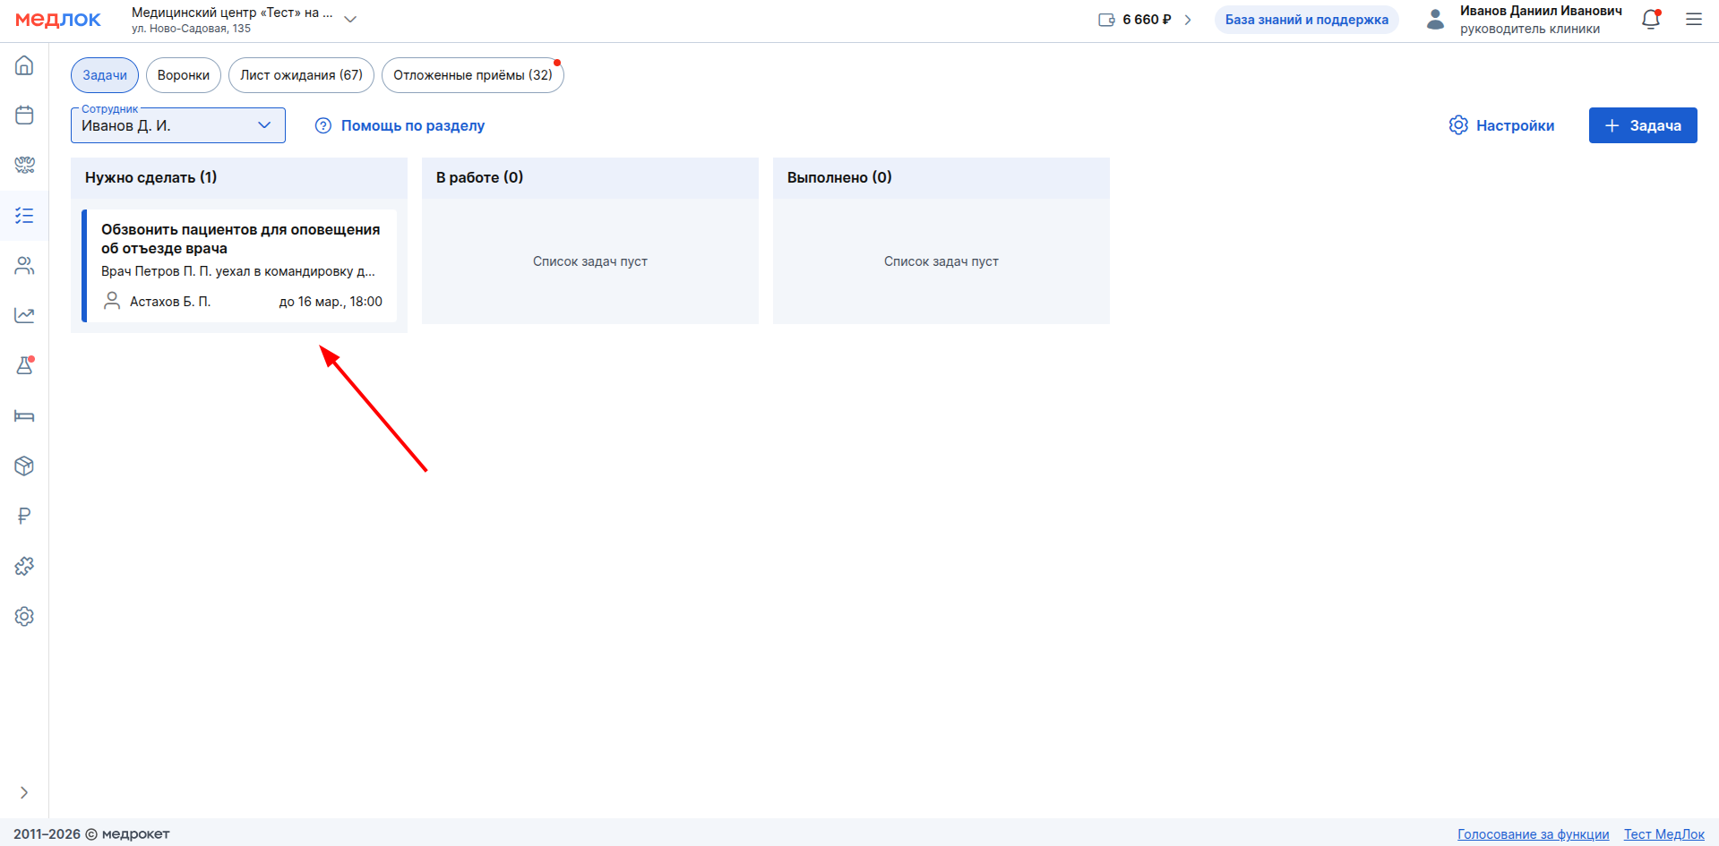The width and height of the screenshot is (1719, 846).
Task: Open the notifications bell icon
Action: 1650,20
